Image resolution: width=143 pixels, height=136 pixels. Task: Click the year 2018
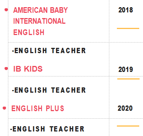coord(126,10)
